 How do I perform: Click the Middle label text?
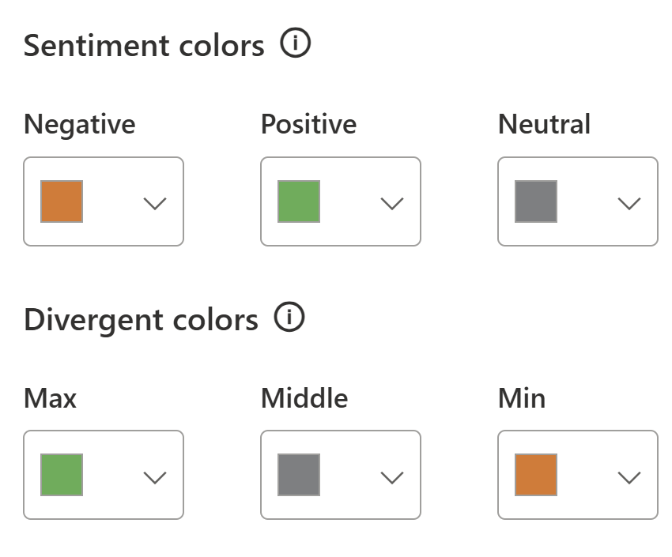pos(304,397)
